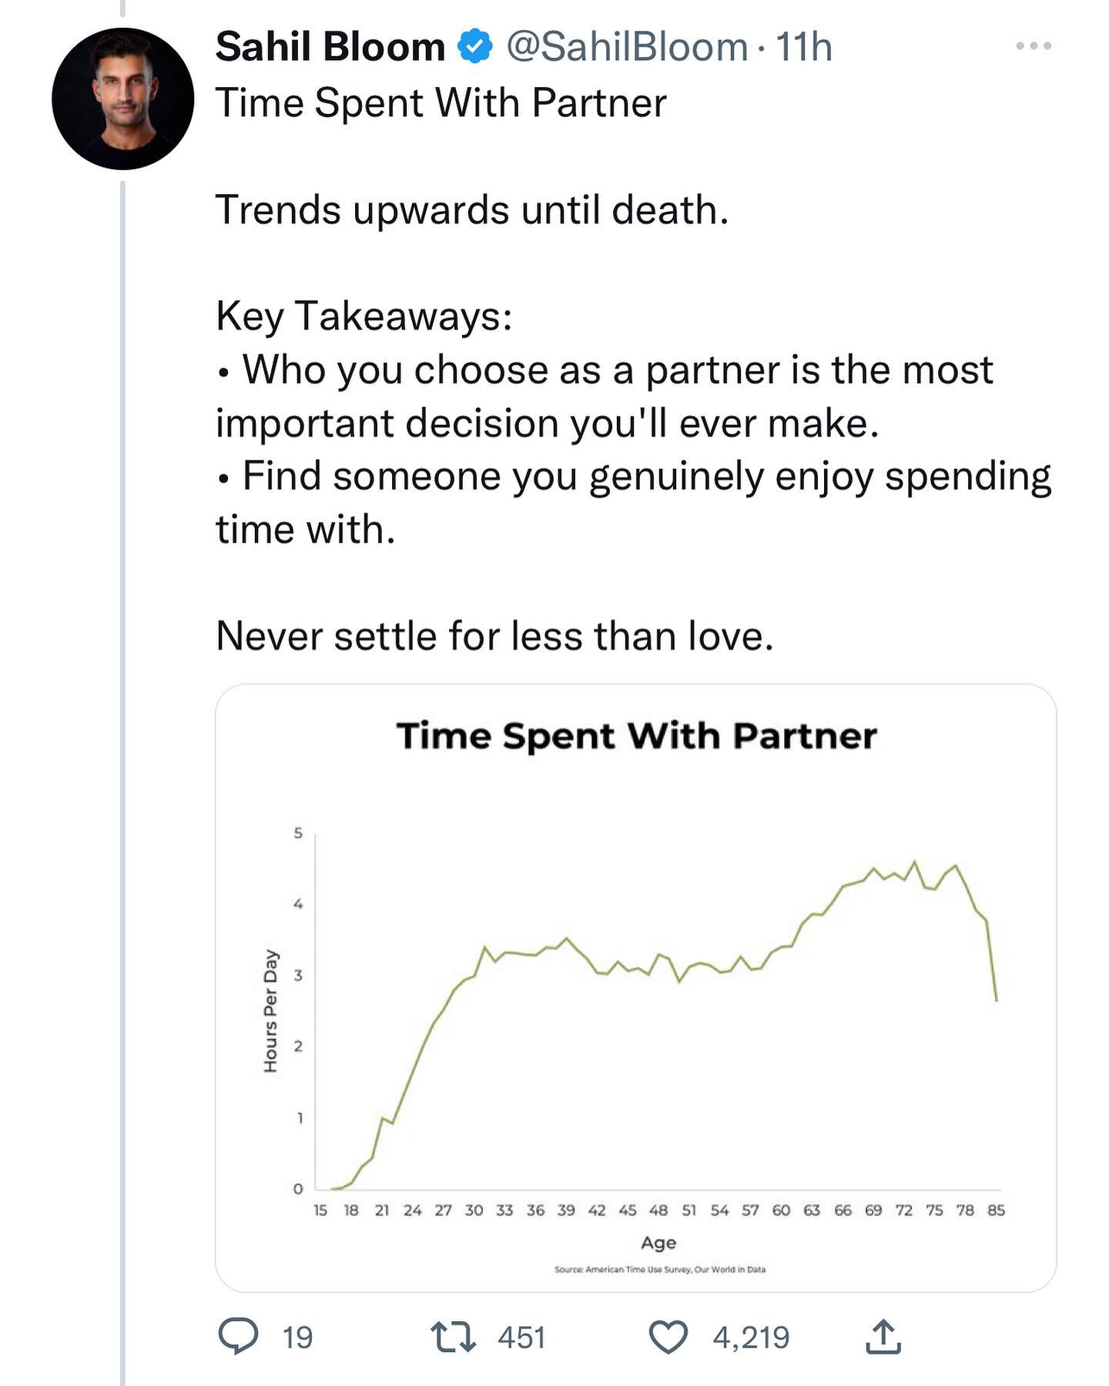Click the 11h timestamp
Viewport: 1109px width, 1386px height.
point(803,47)
